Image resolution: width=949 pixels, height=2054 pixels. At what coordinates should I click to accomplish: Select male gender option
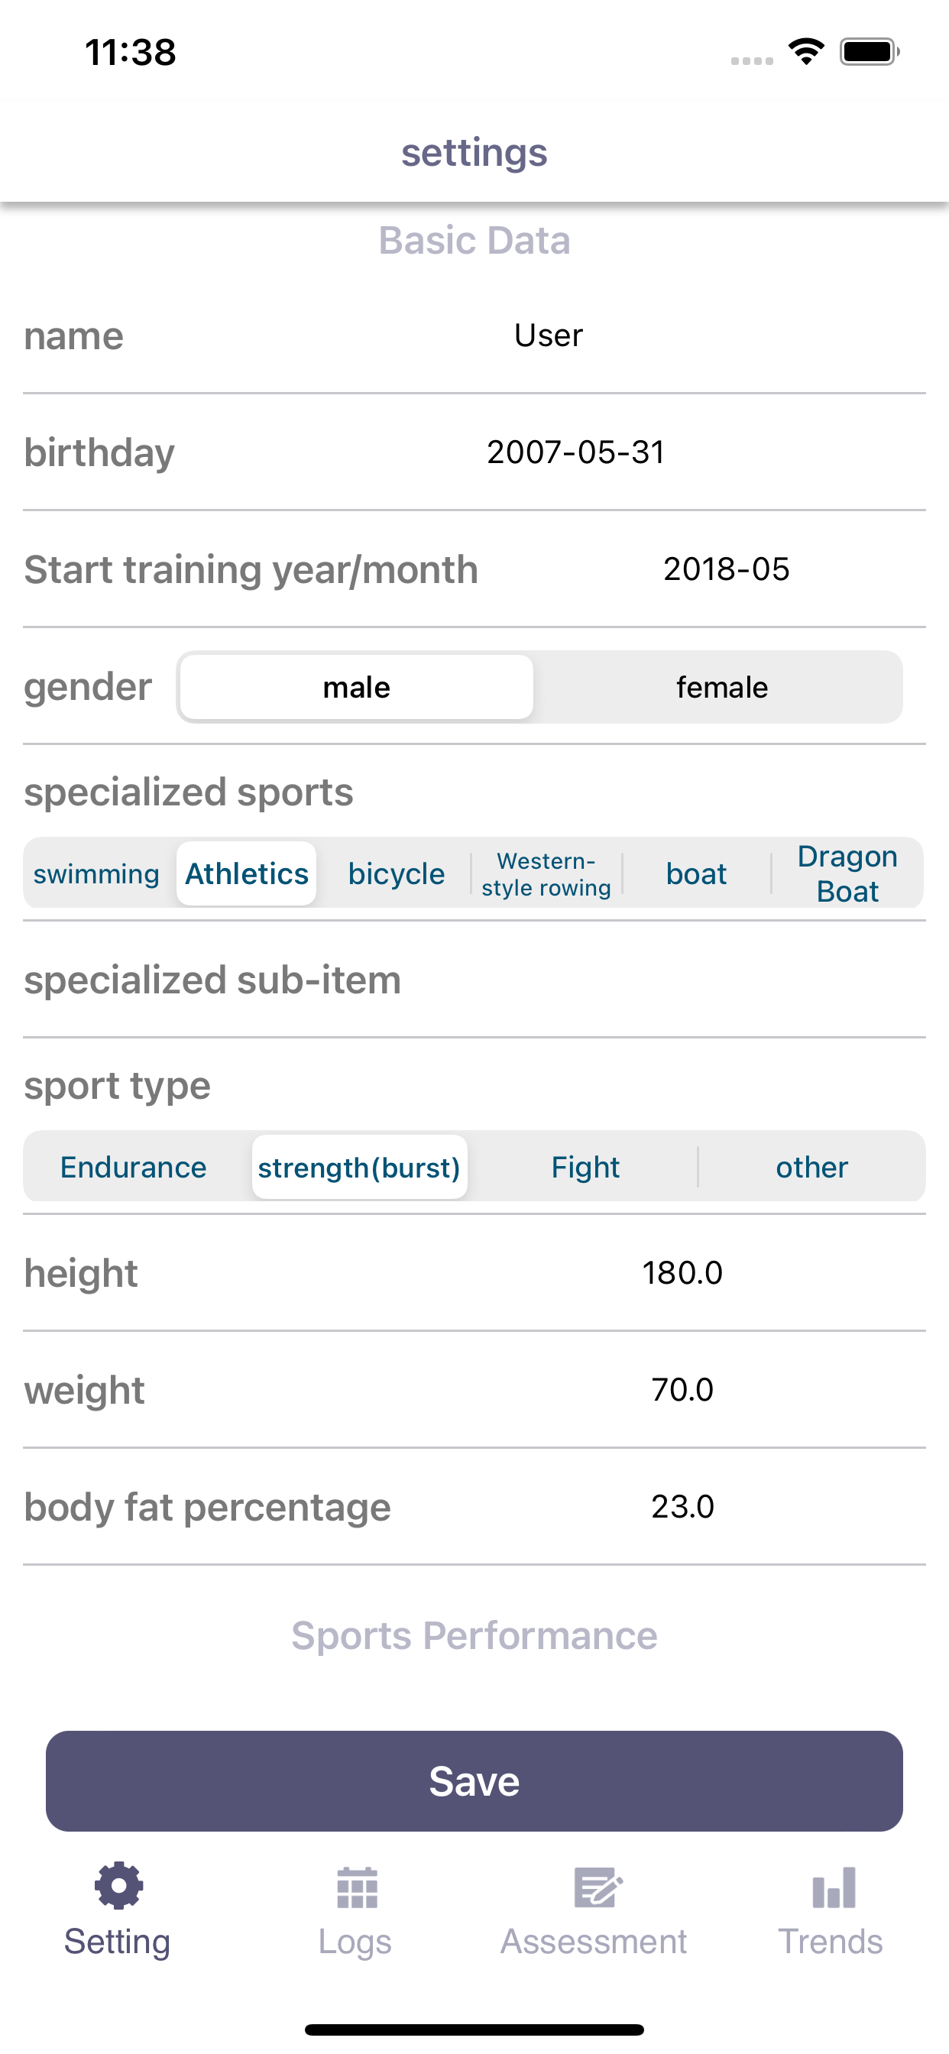[x=357, y=687]
